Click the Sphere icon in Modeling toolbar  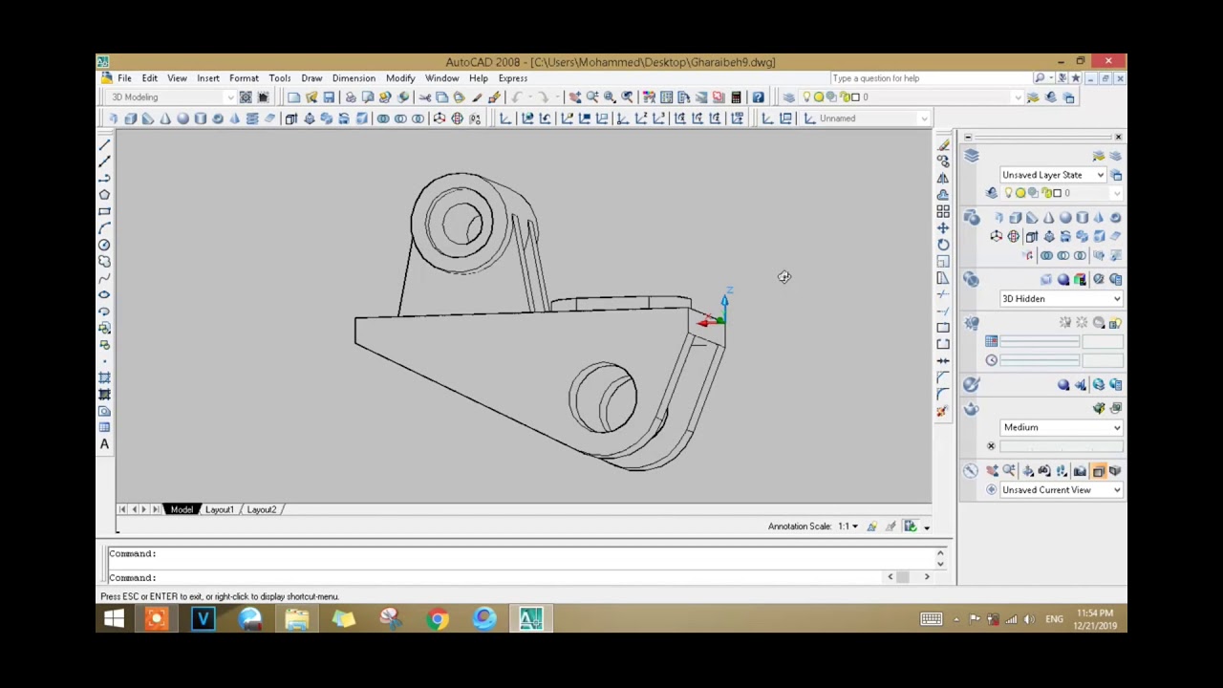click(182, 118)
